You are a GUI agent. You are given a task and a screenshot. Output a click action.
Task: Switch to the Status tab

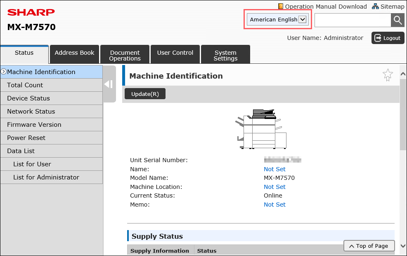(24, 54)
